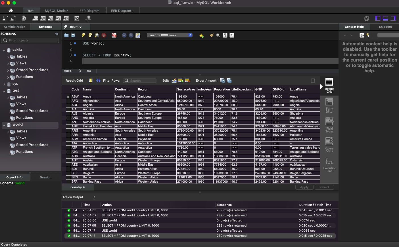
Task: Open the Limit to 1000 rows dropdown
Action: (x=170, y=35)
